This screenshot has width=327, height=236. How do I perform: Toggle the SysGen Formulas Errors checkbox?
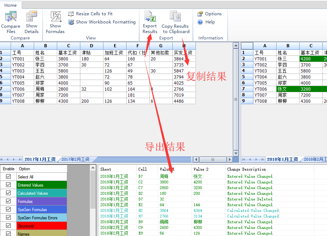coord(8,218)
